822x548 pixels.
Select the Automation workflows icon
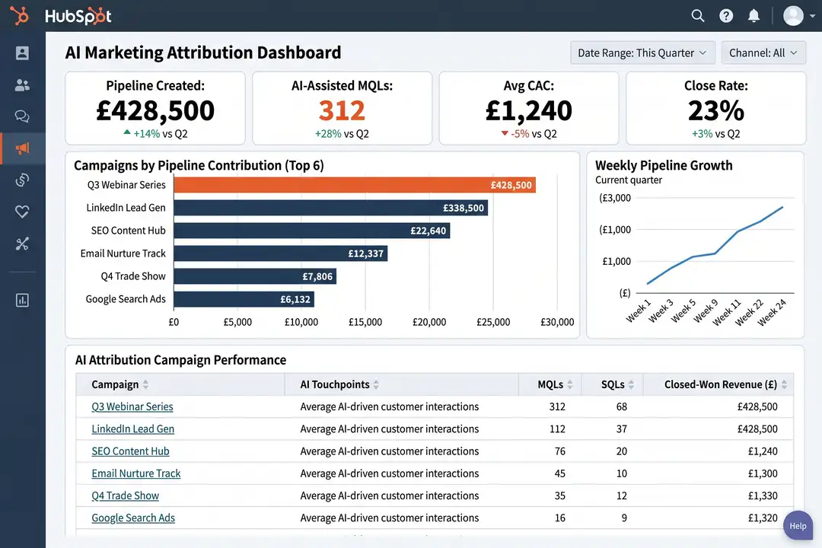[x=21, y=180]
